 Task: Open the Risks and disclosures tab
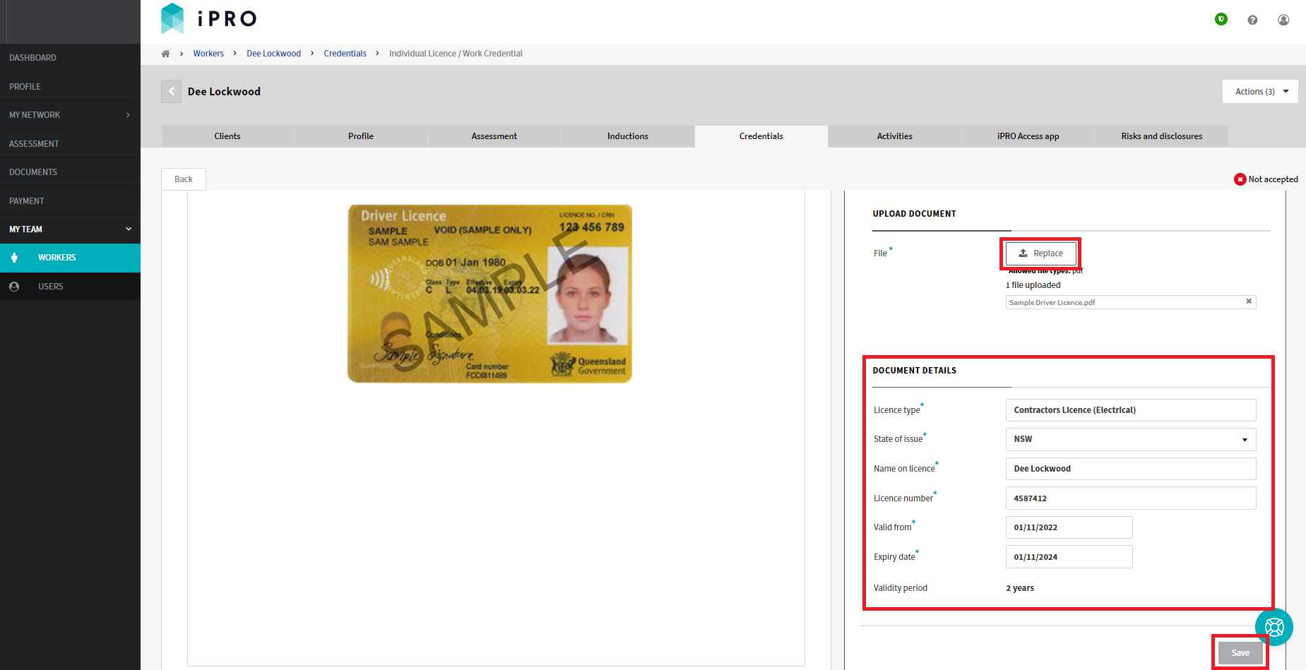[1162, 136]
